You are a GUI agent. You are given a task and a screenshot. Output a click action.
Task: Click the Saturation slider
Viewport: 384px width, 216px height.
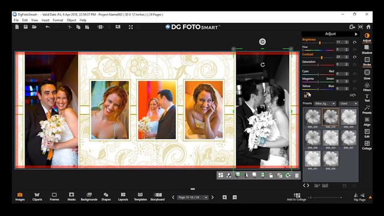pyautogui.click(x=318, y=65)
